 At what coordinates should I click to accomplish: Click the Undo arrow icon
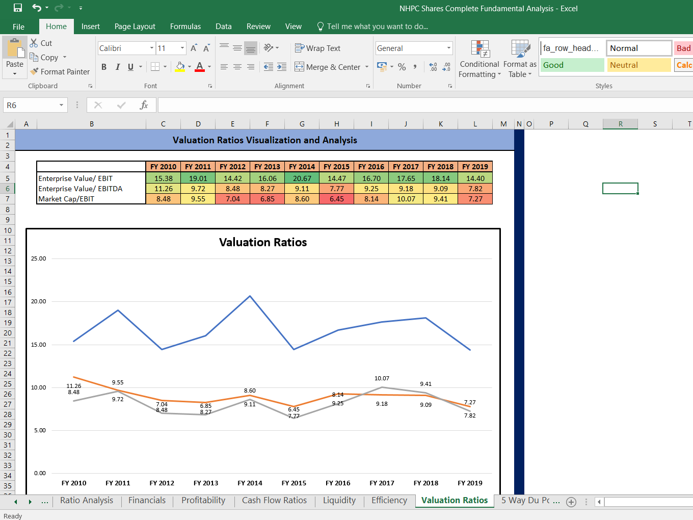pyautogui.click(x=37, y=8)
